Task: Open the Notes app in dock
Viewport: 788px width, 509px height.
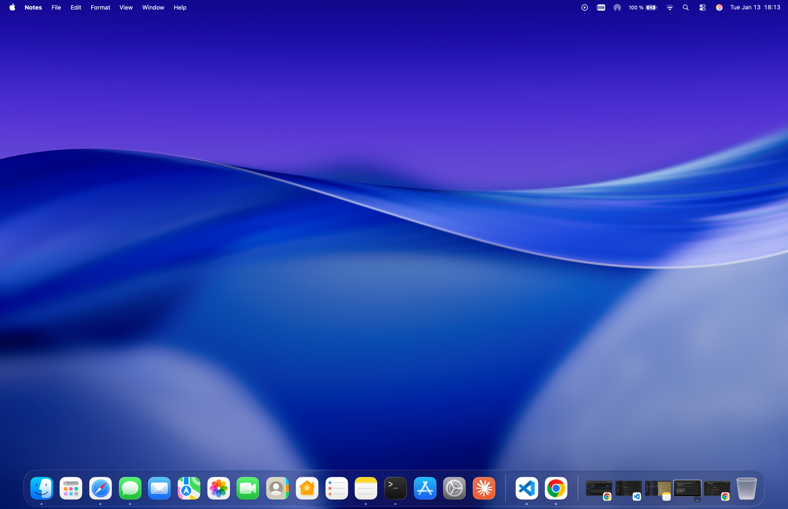Action: [x=366, y=488]
